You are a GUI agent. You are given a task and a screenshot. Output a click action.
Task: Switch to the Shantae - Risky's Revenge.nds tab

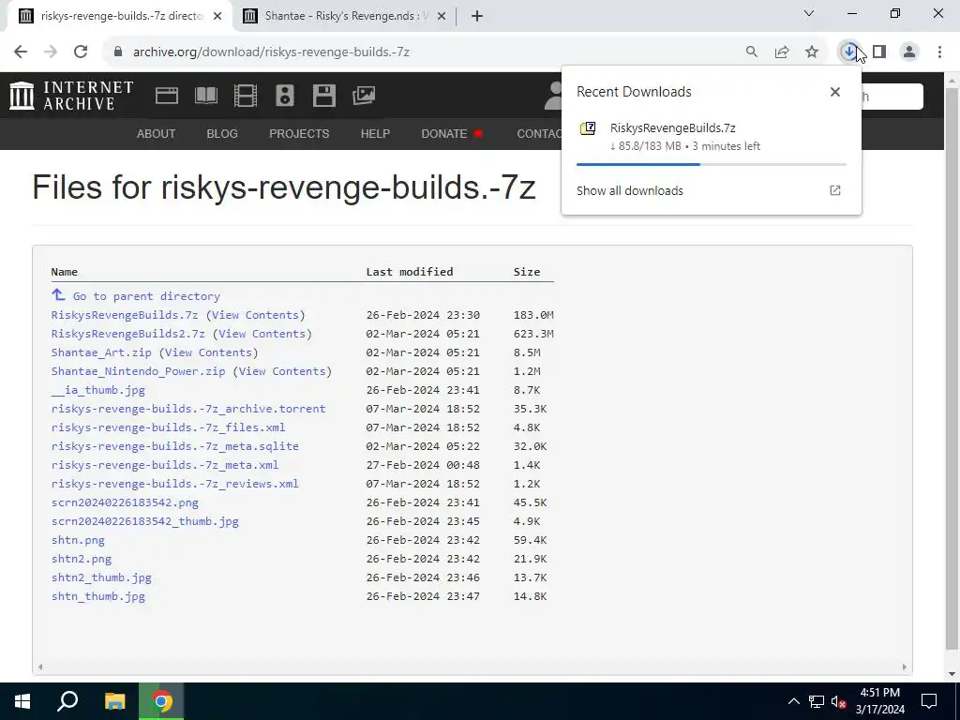[346, 16]
